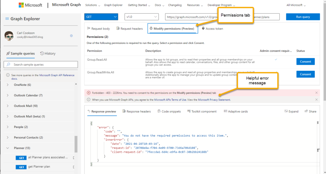Open the Code snippets tab
The width and height of the screenshot is (326, 174).
coord(169,111)
